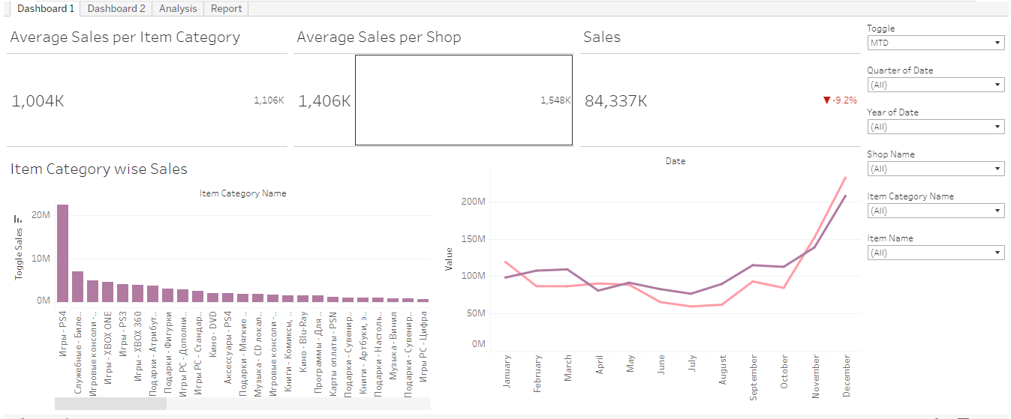Open the Item Category Name filter dropdown
The height and width of the screenshot is (419, 1011).
935,211
